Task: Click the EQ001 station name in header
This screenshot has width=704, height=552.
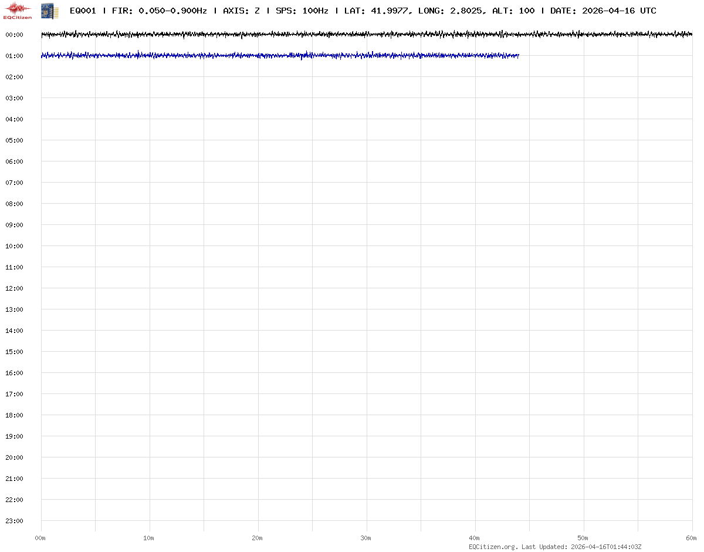Action: (x=83, y=11)
